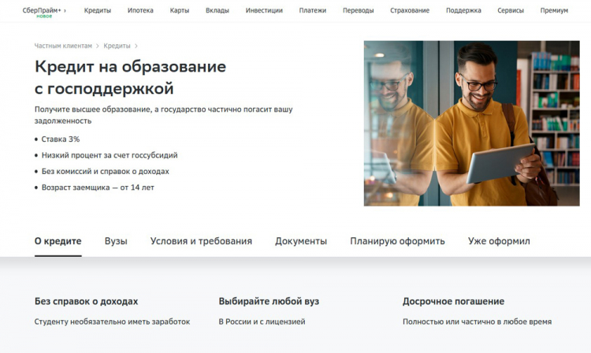The width and height of the screenshot is (591, 353).
Task: Follow the Кредиты breadcrumb link
Action: click(x=117, y=46)
